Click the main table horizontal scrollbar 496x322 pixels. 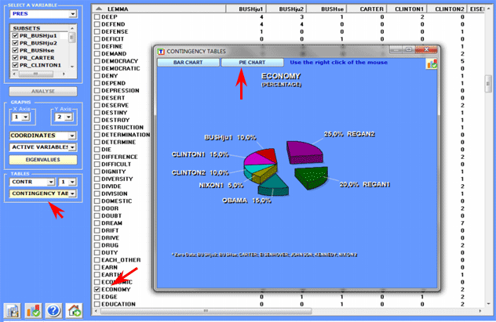pos(206,311)
